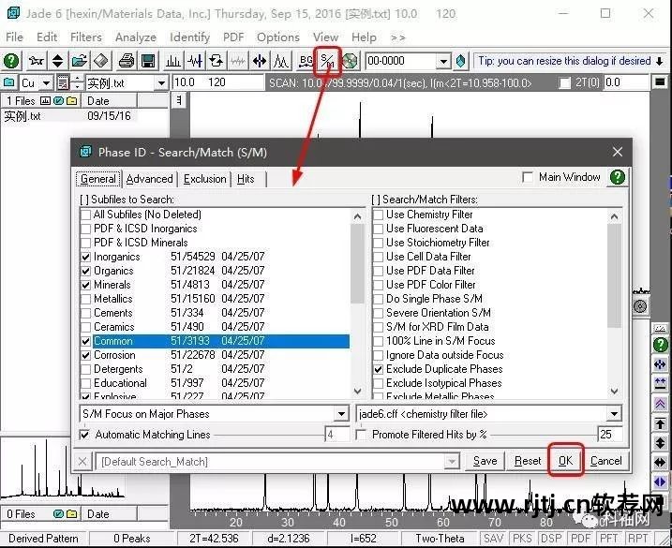The image size is (672, 548).
Task: Open the Filters menu
Action: 86,37
